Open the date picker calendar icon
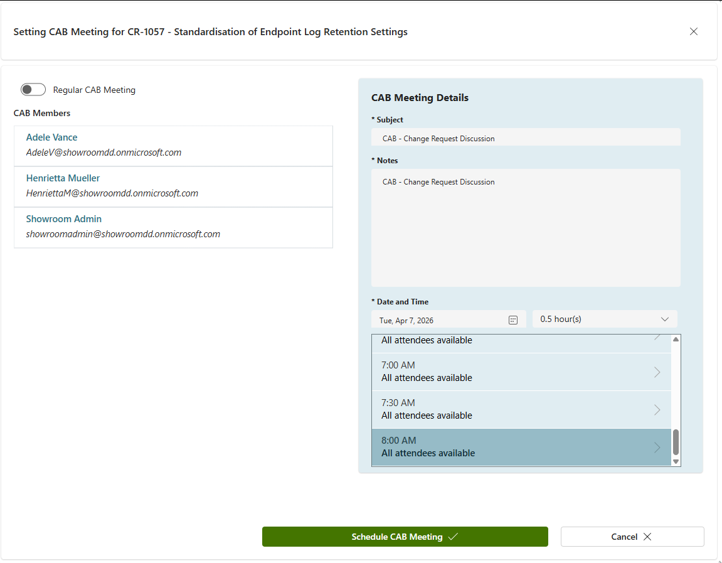The height and width of the screenshot is (563, 722). point(512,320)
